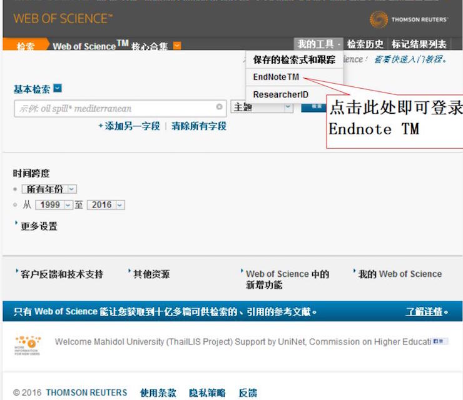Choose ResearcherID in the dropdown menu
Viewport: 463px width, 400px height.
click(x=280, y=94)
